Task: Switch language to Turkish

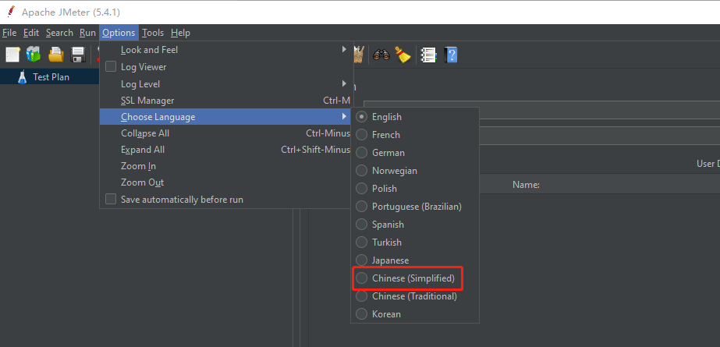Action: [416, 243]
